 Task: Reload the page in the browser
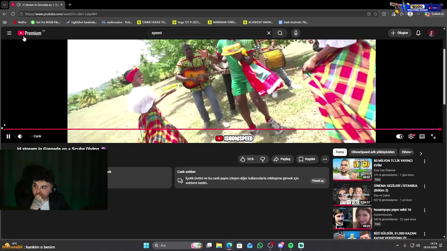13,14
